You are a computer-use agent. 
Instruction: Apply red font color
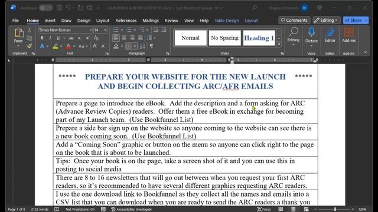tap(69, 46)
